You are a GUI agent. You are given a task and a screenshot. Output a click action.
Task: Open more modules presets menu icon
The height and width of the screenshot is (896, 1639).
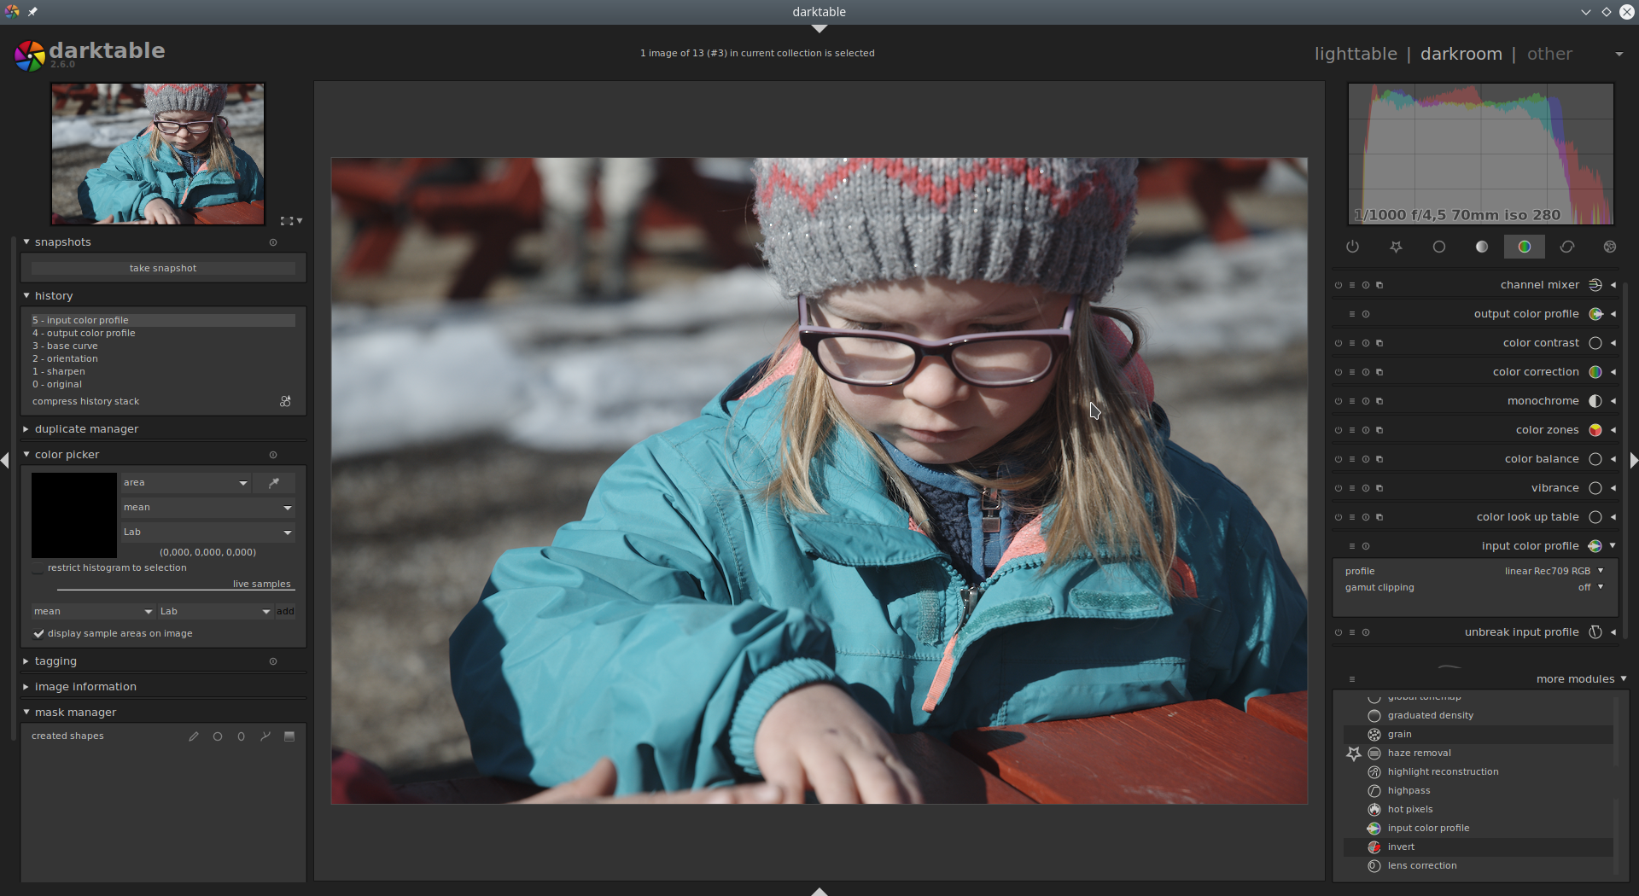(x=1352, y=679)
